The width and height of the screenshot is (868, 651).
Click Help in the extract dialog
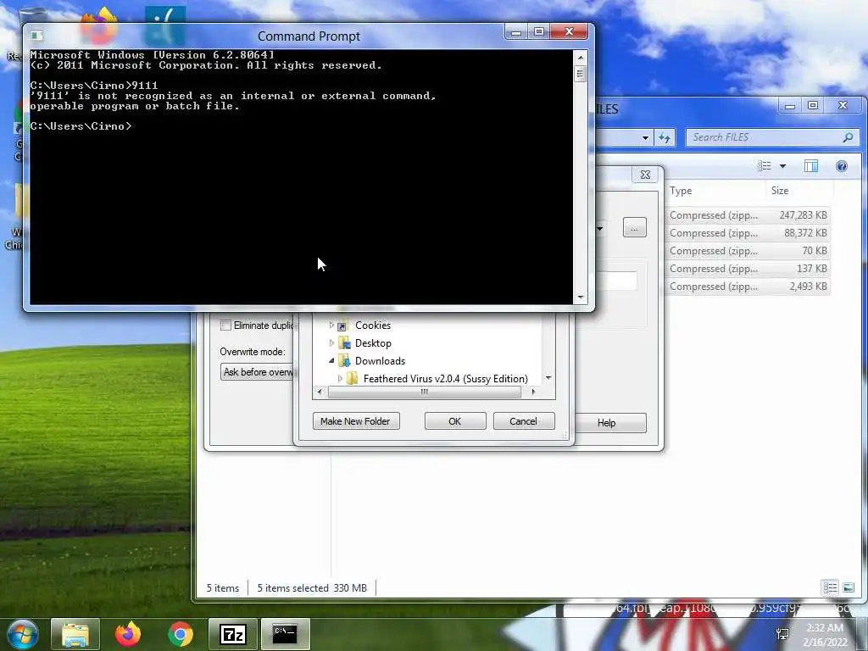point(610,423)
